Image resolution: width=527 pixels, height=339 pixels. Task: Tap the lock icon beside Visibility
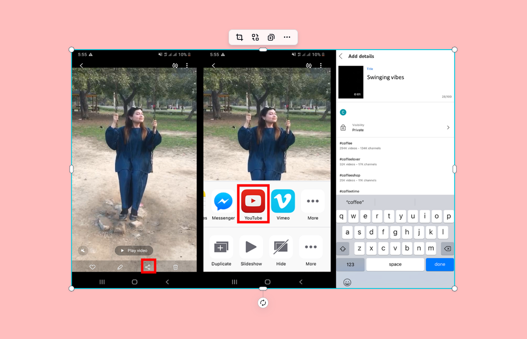[x=343, y=128]
